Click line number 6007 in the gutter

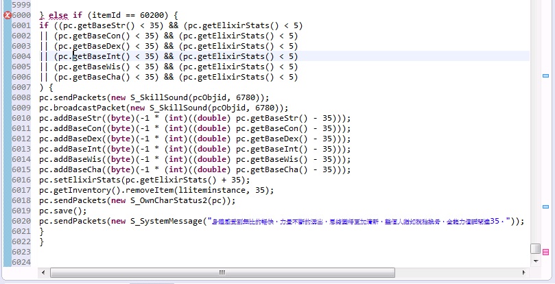21,87
